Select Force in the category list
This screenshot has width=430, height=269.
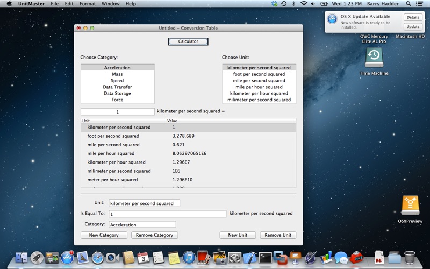tap(117, 100)
